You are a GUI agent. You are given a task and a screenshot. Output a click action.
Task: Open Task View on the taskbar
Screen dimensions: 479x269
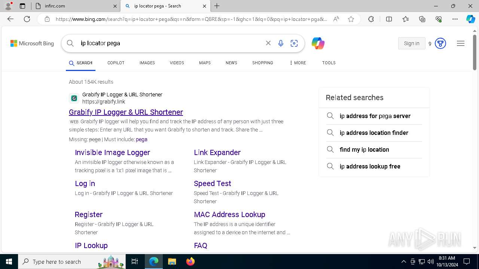tap(135, 262)
